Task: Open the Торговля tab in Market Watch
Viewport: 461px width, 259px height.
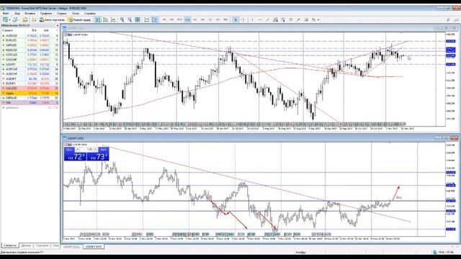Action: coord(42,245)
